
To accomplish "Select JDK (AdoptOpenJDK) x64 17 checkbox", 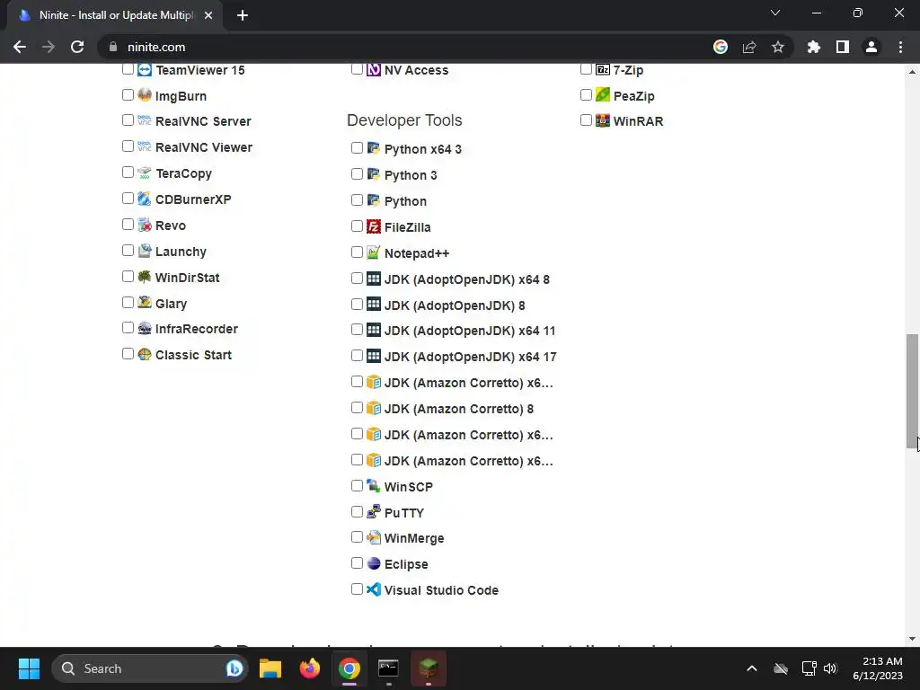I will click(357, 356).
